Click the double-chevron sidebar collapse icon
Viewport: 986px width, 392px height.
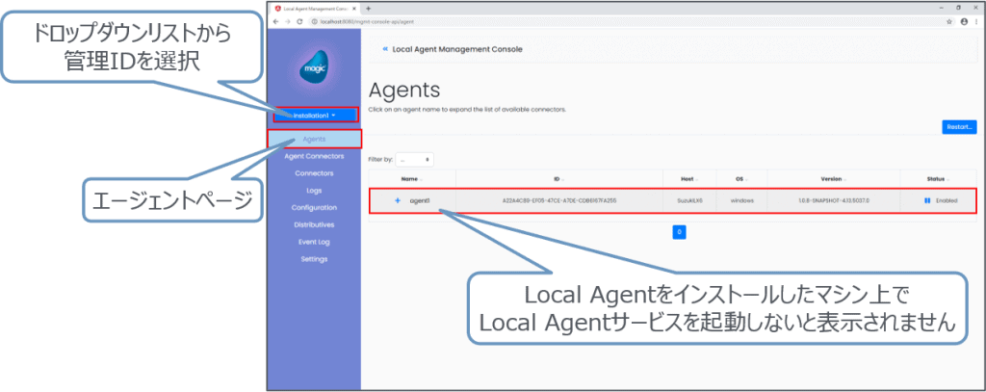click(385, 48)
